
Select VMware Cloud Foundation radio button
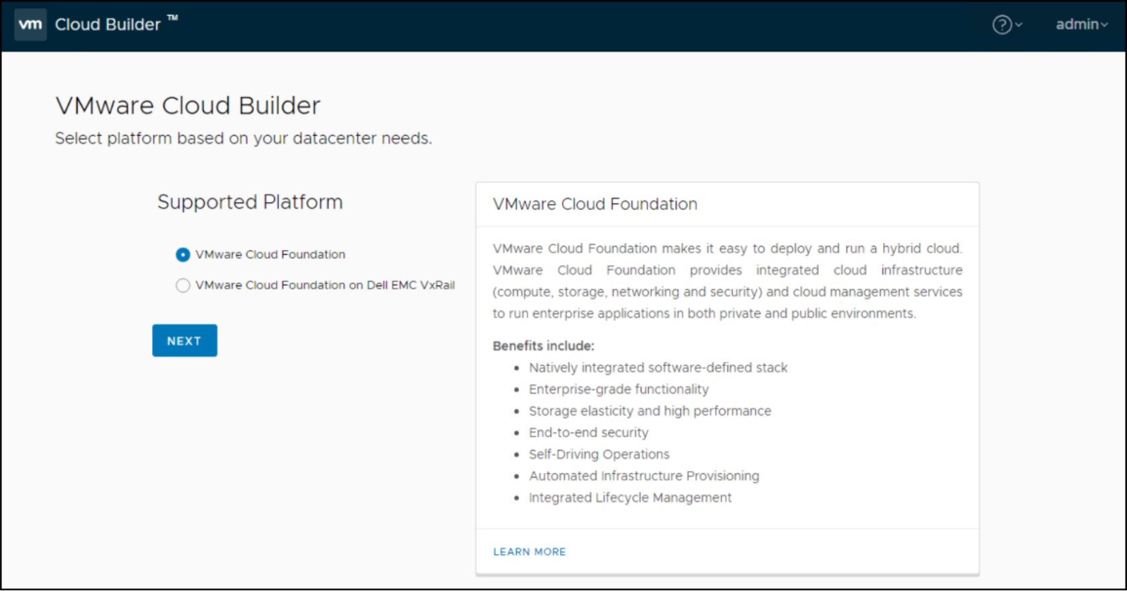pyautogui.click(x=183, y=255)
